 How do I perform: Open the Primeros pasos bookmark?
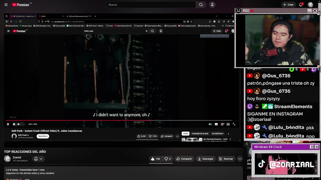click(26, 26)
